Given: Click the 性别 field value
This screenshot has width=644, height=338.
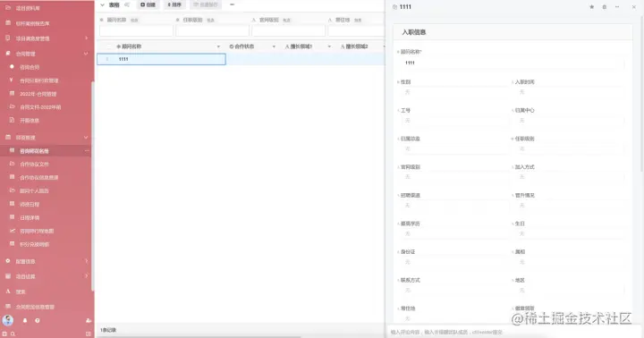Looking at the screenshot, I should click(x=454, y=92).
